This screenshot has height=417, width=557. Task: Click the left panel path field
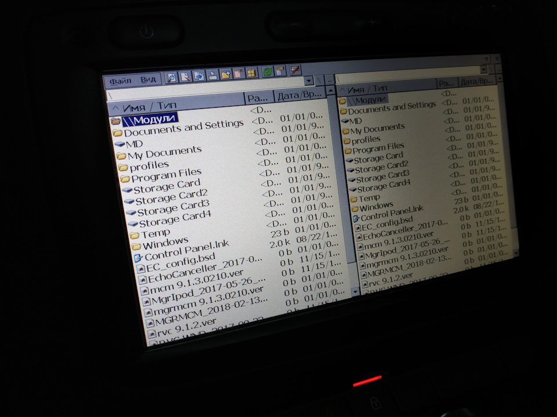click(x=205, y=89)
